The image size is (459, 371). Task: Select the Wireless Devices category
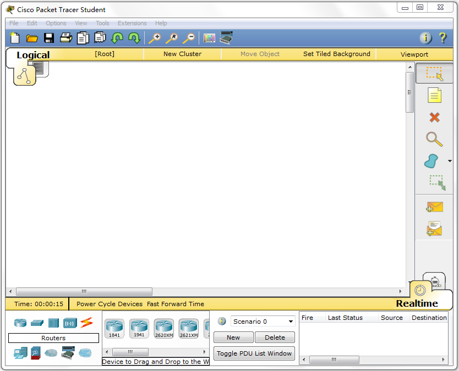pos(70,323)
